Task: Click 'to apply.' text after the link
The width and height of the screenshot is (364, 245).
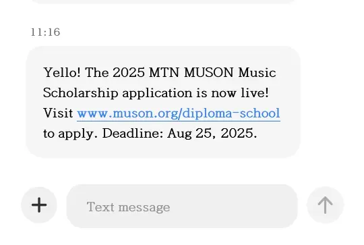Action: 70,134
